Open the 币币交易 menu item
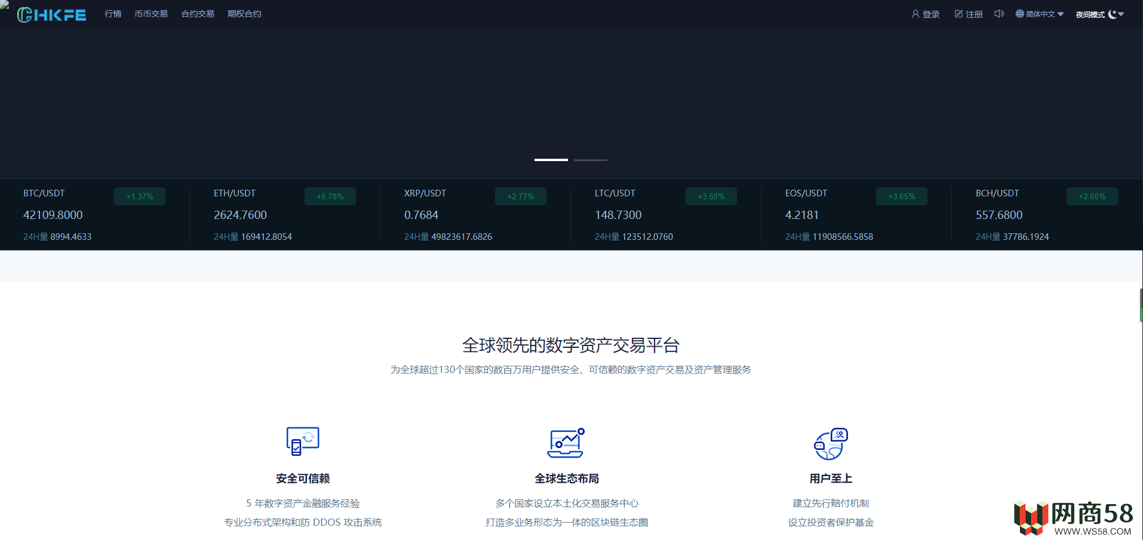 pos(151,14)
